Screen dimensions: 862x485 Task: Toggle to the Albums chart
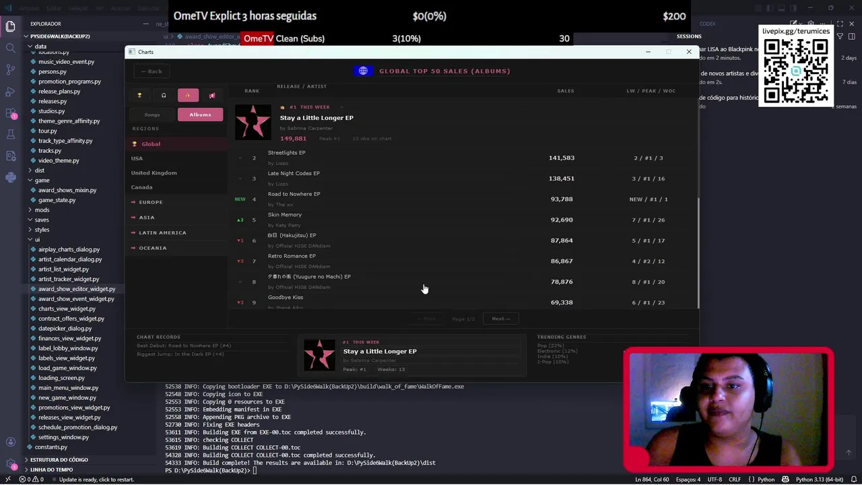pyautogui.click(x=200, y=115)
